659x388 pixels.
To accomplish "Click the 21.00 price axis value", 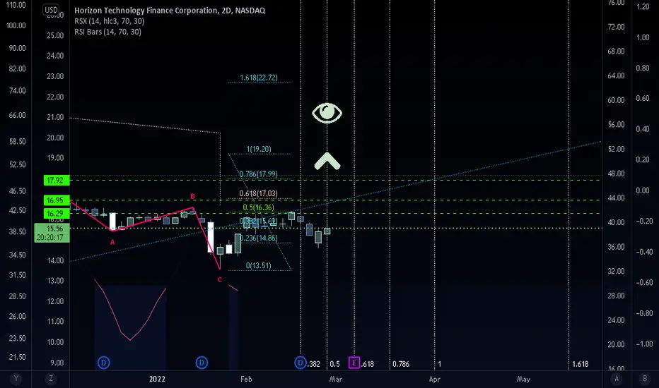I will [x=55, y=117].
